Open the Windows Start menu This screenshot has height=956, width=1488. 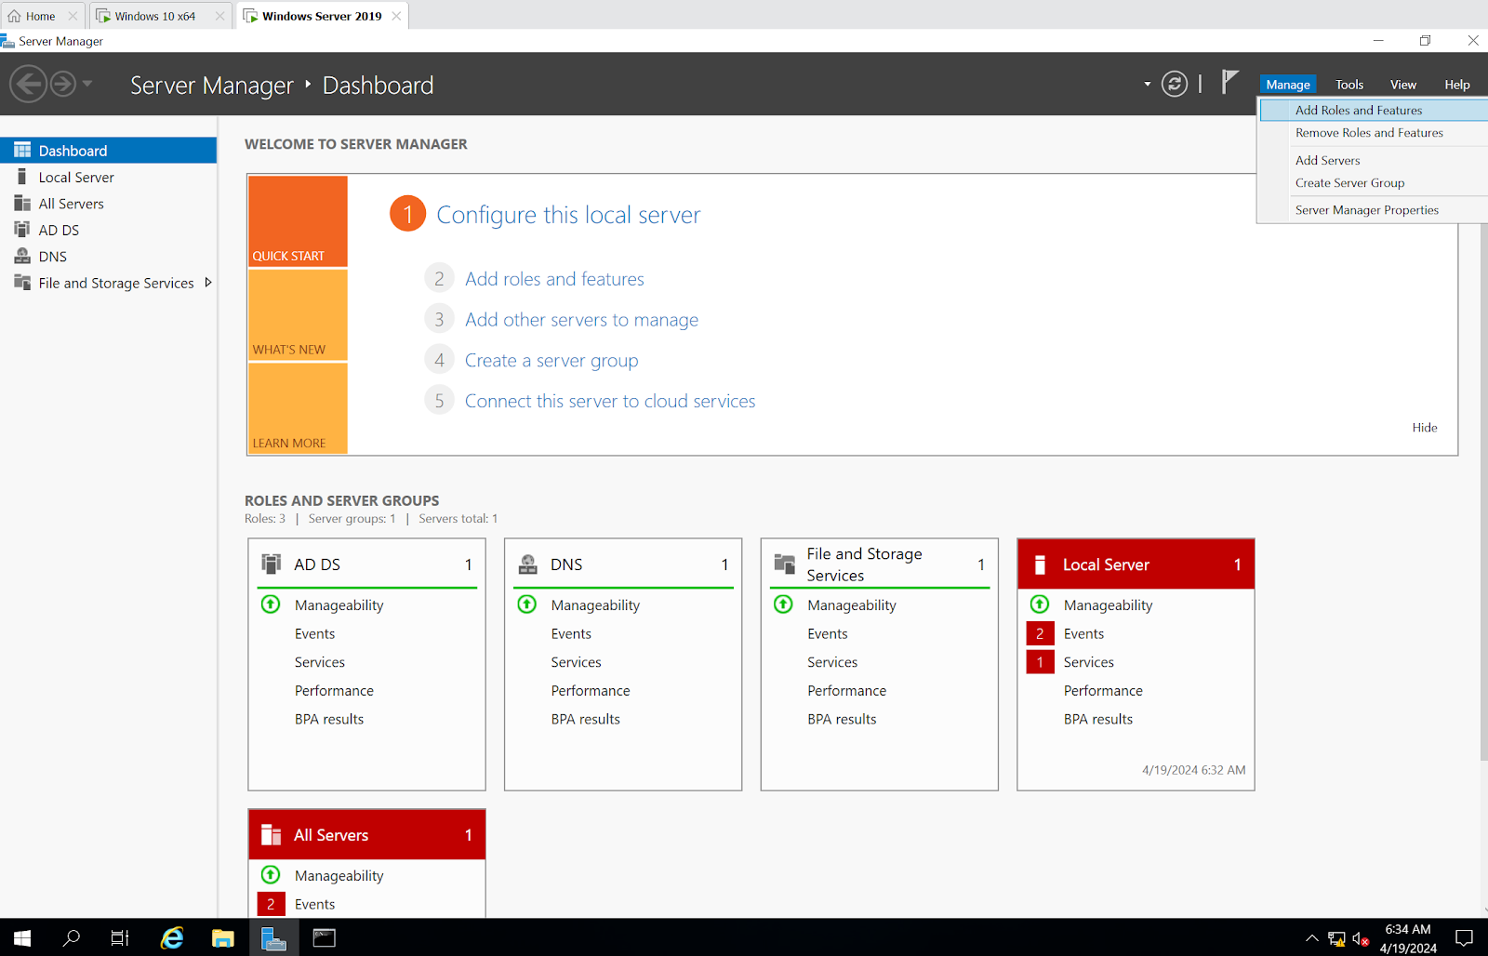click(22, 938)
